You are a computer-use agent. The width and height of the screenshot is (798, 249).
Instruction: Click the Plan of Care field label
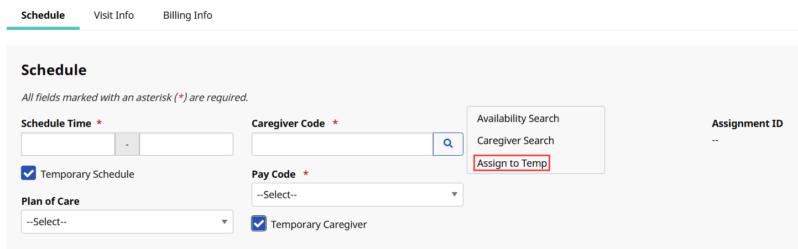50,202
